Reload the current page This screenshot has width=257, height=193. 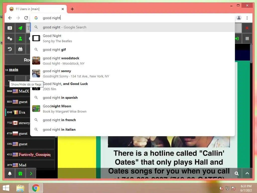point(26,18)
